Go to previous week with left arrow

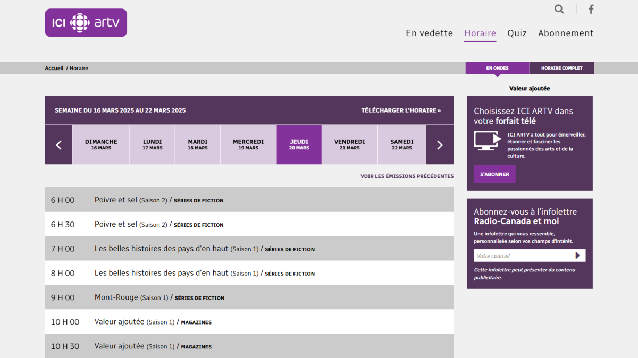(x=58, y=144)
